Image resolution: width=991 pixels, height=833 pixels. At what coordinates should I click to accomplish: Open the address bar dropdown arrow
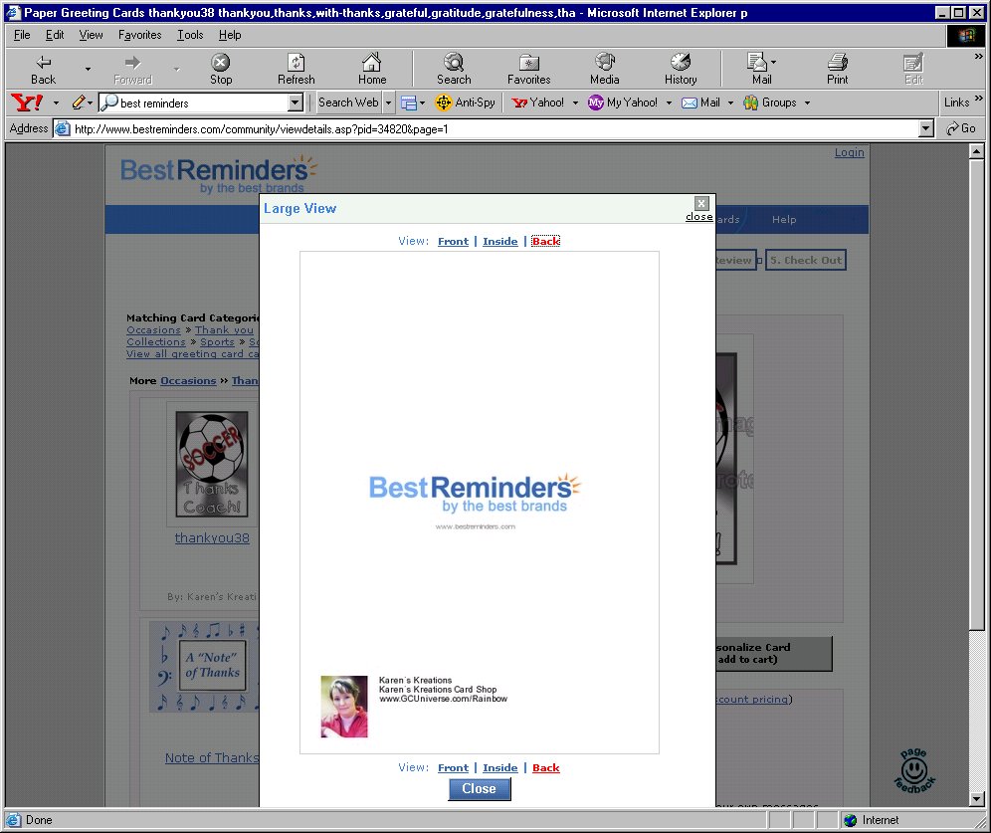(926, 128)
